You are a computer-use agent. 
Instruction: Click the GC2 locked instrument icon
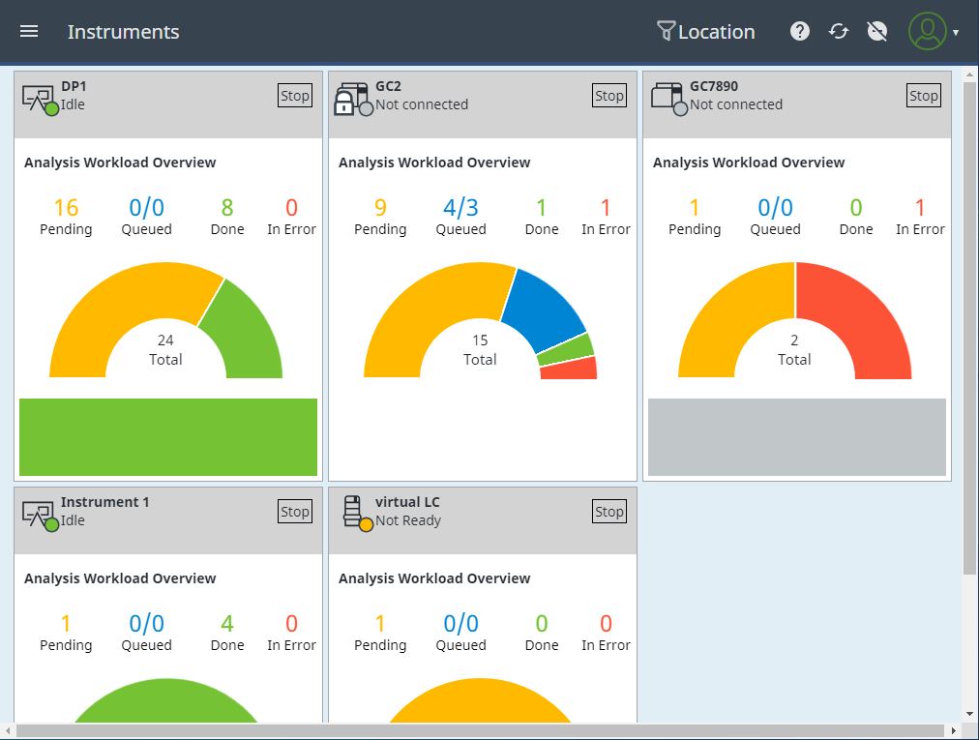click(353, 99)
